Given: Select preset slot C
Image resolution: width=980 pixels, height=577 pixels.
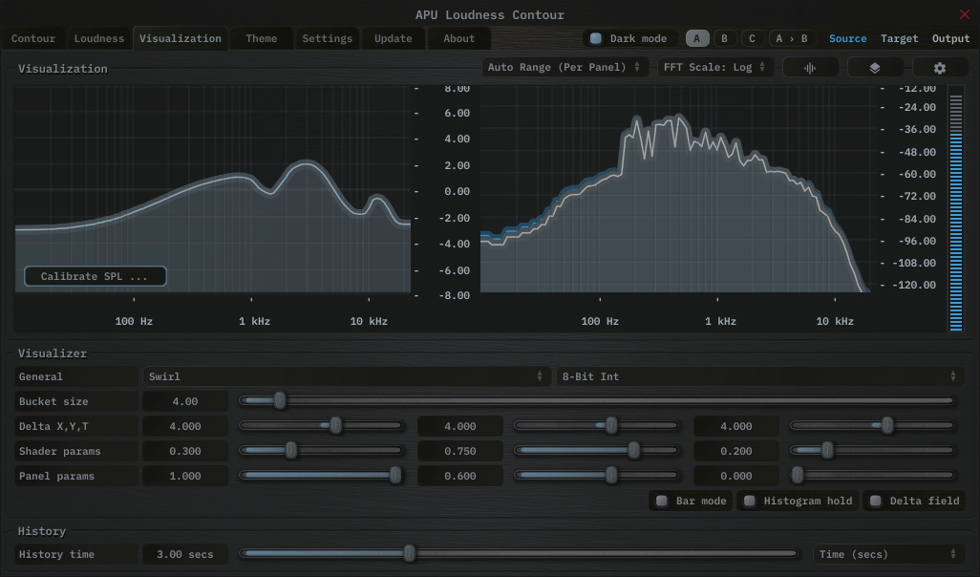Looking at the screenshot, I should click(752, 38).
